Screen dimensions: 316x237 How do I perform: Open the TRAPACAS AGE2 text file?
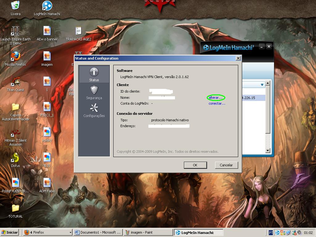pyautogui.click(x=78, y=31)
